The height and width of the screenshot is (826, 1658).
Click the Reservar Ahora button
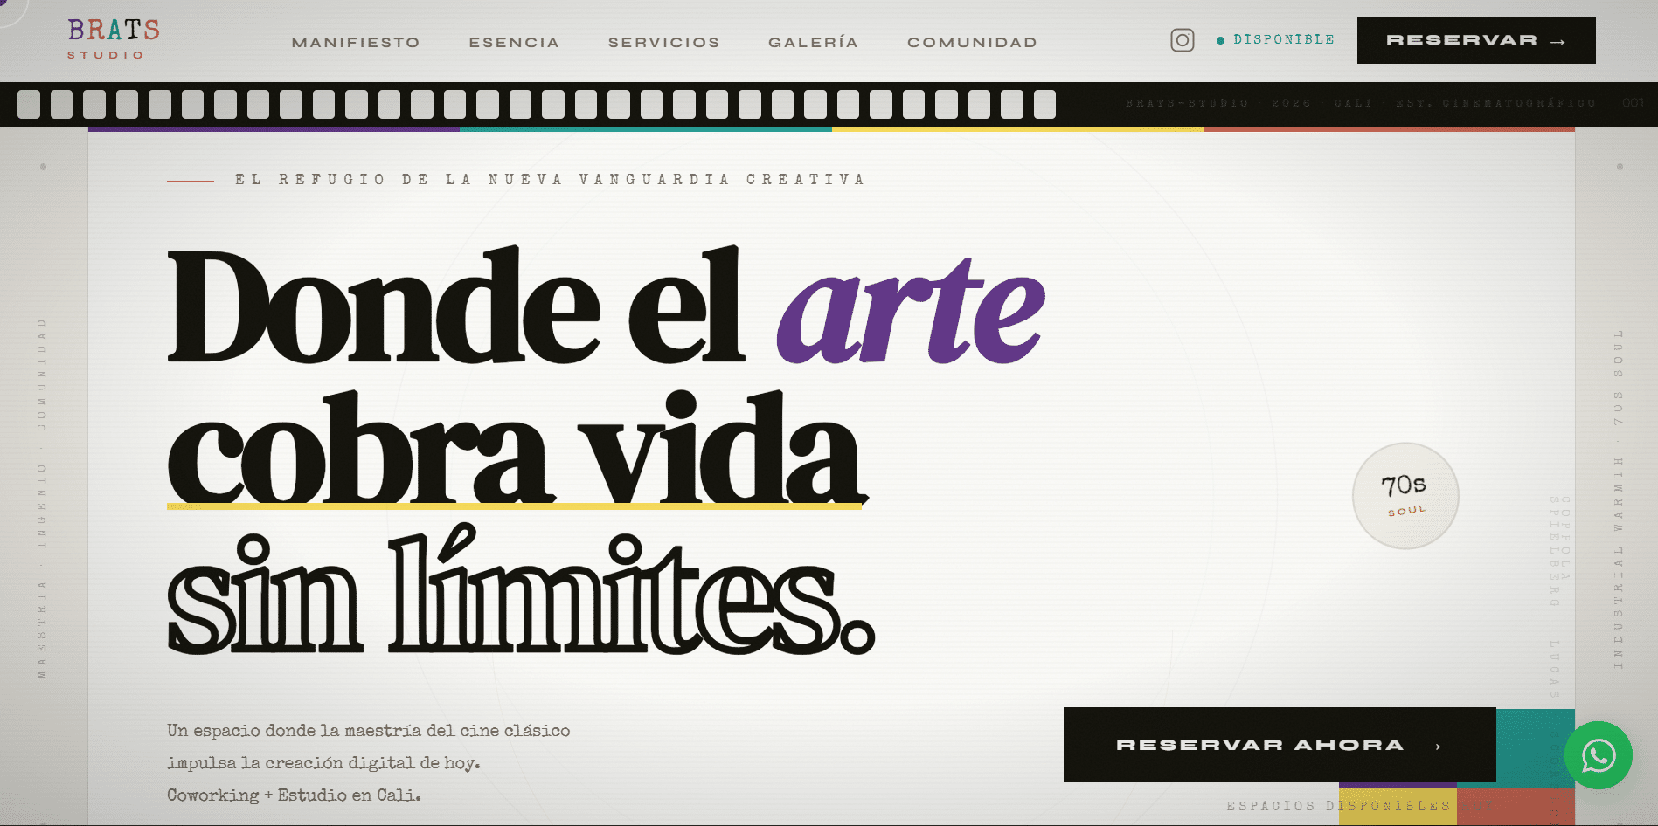click(1280, 745)
